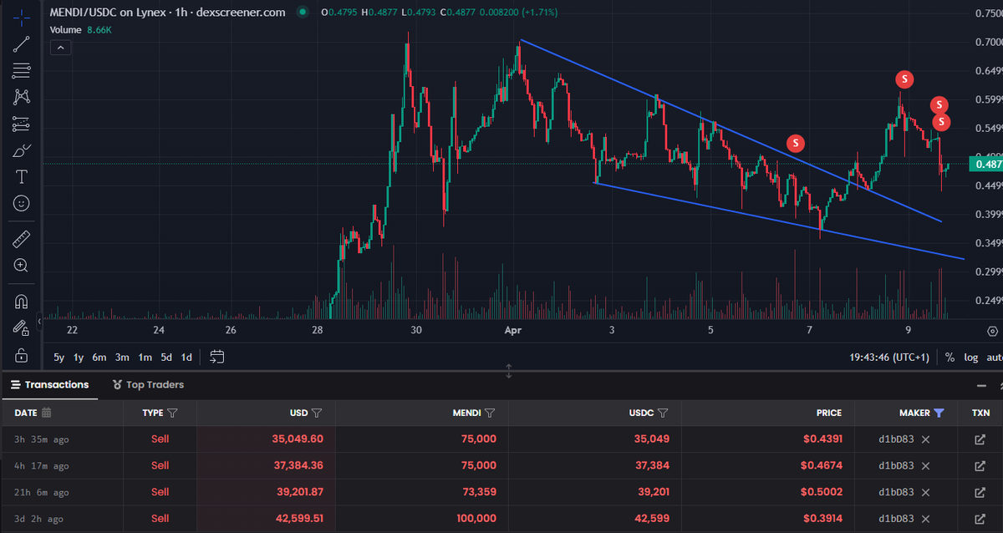This screenshot has width=1003, height=533.
Task: Select the text annotation tool
Action: click(x=22, y=177)
